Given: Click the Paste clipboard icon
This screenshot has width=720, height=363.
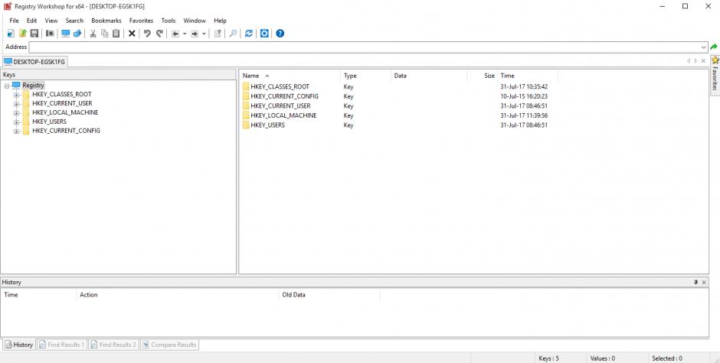Looking at the screenshot, I should click(116, 34).
